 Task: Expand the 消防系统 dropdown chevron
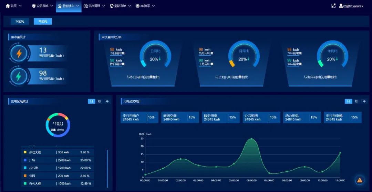tap(129, 6)
